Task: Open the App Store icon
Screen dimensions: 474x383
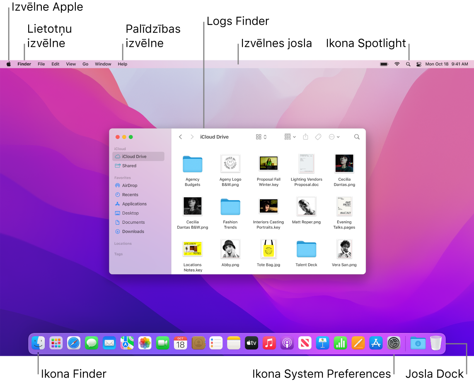Action: (x=376, y=343)
